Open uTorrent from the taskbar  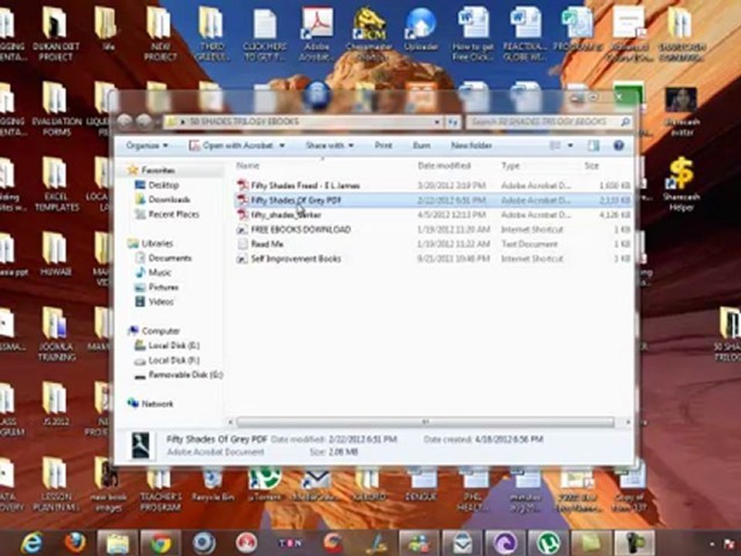click(547, 543)
